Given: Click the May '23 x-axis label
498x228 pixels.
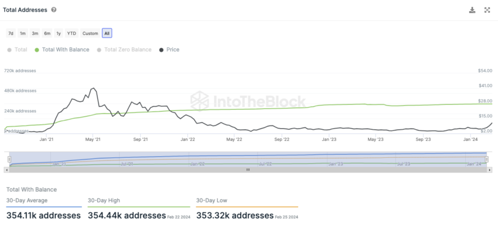Looking at the screenshot, I should (x=376, y=139).
